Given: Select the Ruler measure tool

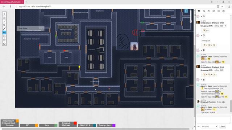Looking at the screenshot, I should 4,29.
